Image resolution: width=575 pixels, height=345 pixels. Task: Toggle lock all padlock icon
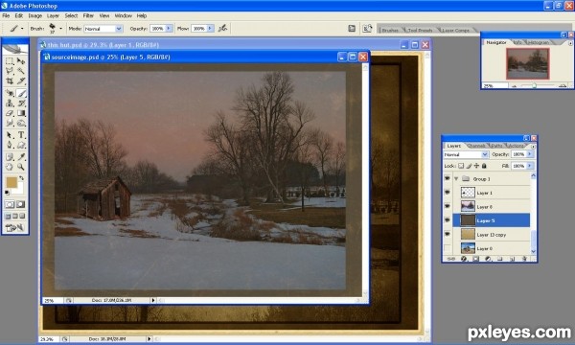484,166
